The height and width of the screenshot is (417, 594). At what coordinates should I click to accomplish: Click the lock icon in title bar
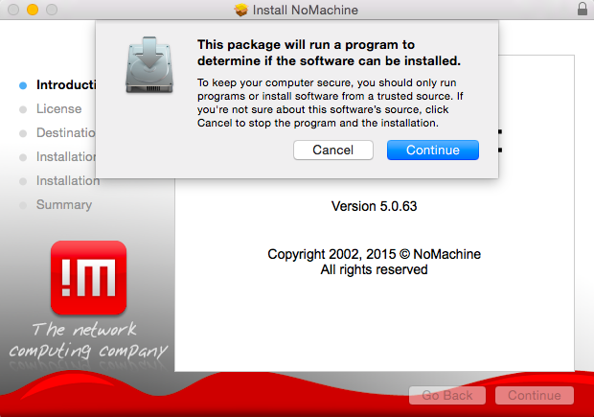(583, 9)
